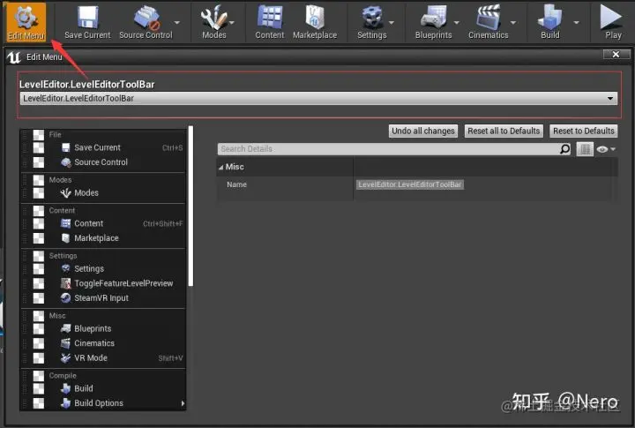Click the Build toolbar icon
Viewport: 635px width, 428px height.
(550, 22)
